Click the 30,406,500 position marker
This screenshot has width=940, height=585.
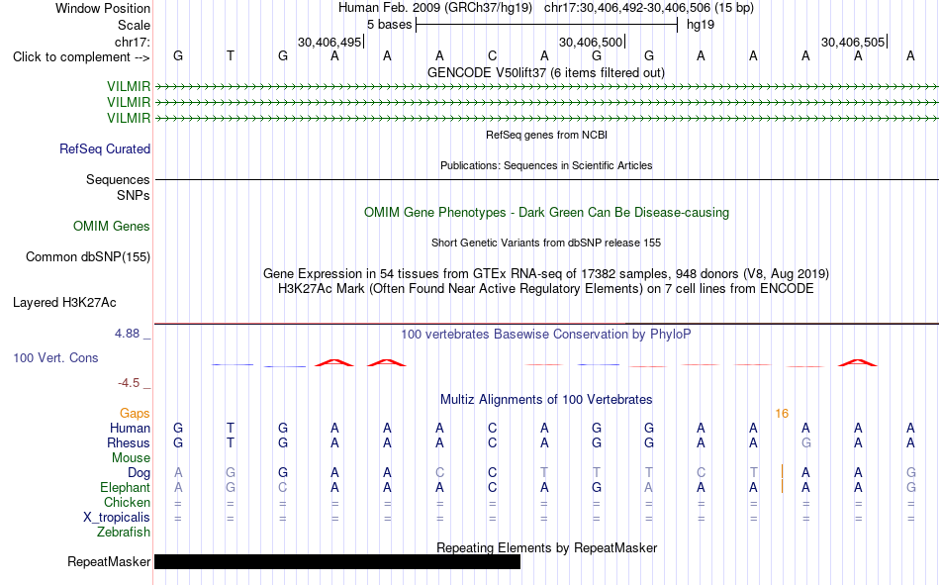(593, 42)
